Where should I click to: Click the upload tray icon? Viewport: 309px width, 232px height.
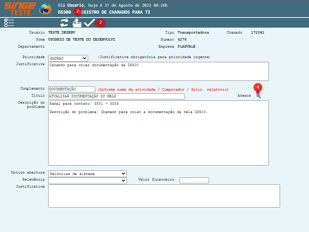click(77, 23)
